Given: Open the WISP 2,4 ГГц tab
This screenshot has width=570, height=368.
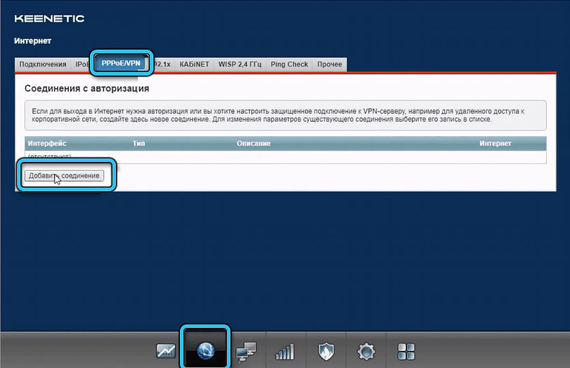Looking at the screenshot, I should (239, 65).
